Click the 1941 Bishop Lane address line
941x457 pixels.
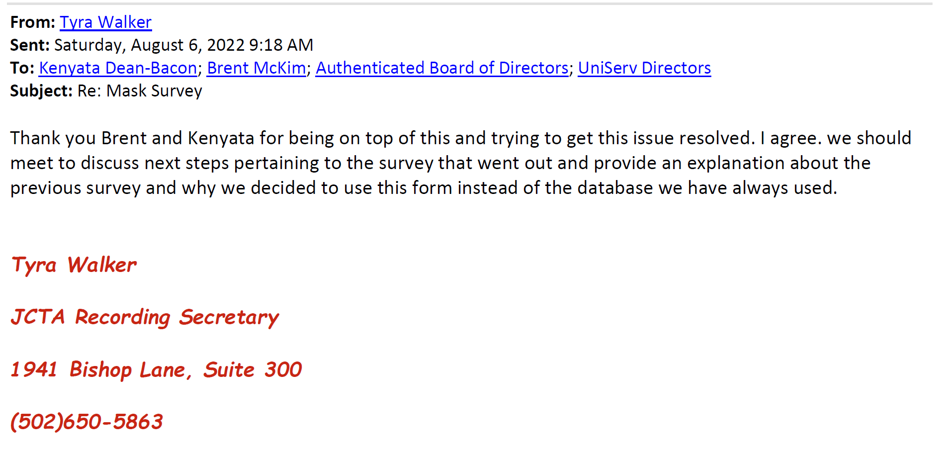(156, 369)
